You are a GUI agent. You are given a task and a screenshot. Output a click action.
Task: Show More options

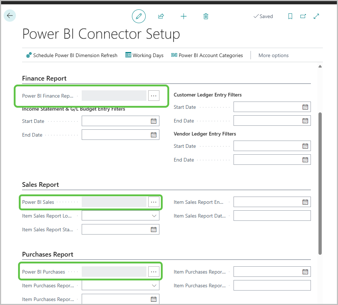(x=273, y=55)
